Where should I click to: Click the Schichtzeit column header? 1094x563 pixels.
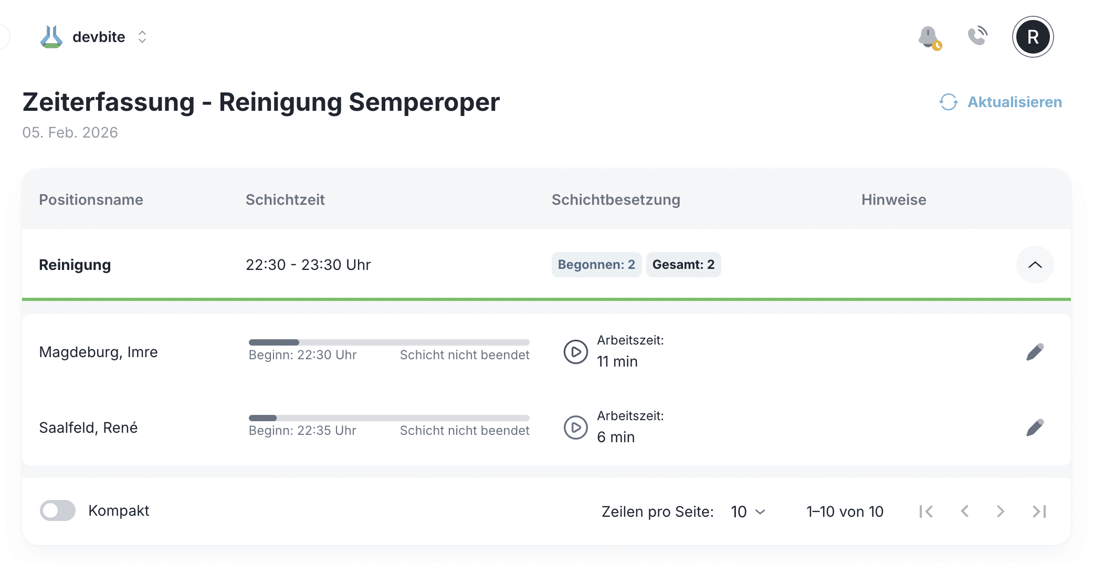coord(285,200)
